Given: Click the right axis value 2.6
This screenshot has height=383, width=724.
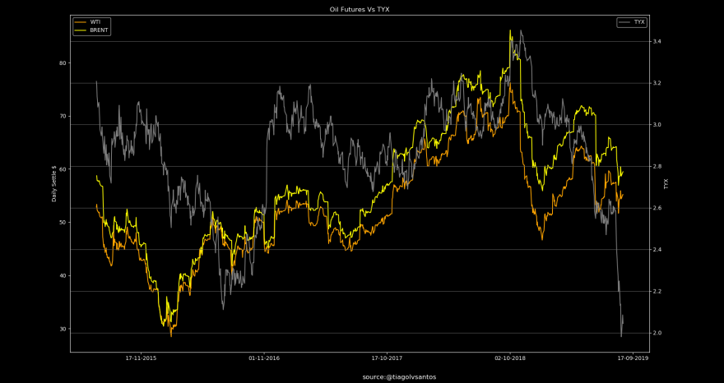Looking at the screenshot, I should point(657,208).
